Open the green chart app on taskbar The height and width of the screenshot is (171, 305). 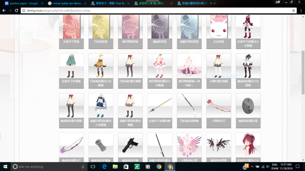coord(137,167)
